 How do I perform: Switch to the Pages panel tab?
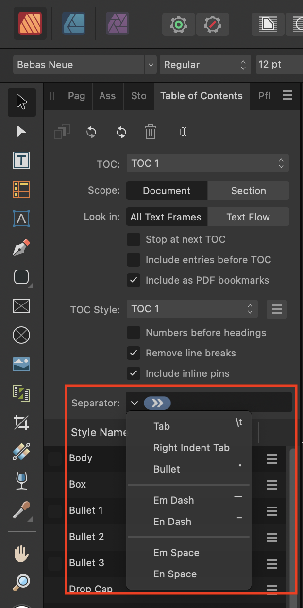point(77,96)
